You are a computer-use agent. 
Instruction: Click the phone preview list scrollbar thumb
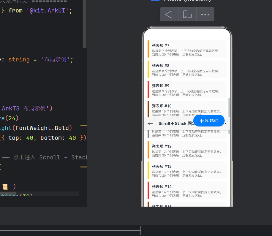[x=229, y=116]
